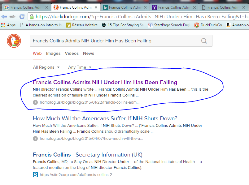The height and width of the screenshot is (185, 249).
Task: Click the DuckDuckGo duck logo
Action: pyautogui.click(x=14, y=41)
